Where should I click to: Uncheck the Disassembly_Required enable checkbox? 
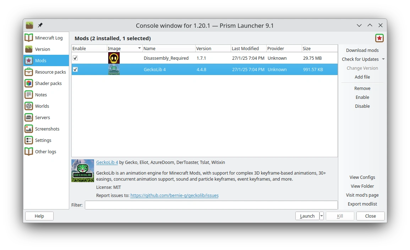75,58
